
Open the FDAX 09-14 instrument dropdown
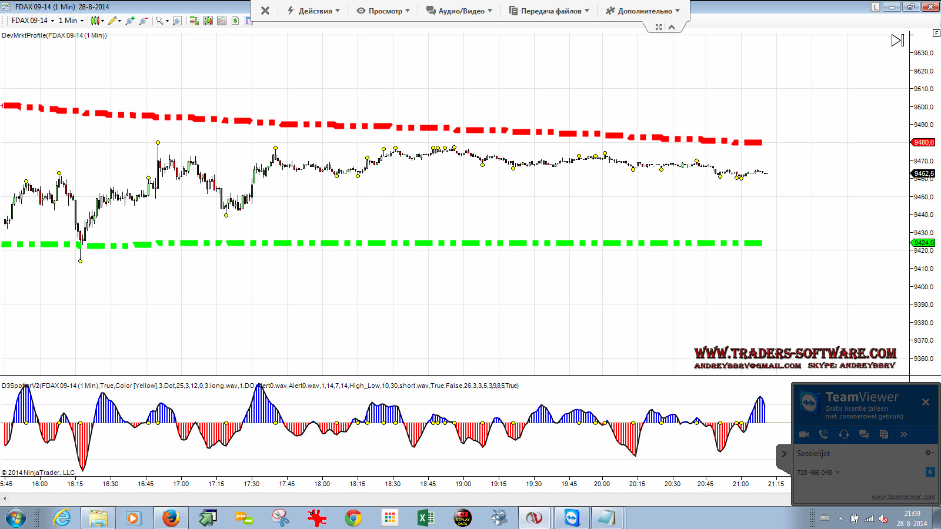[33, 21]
